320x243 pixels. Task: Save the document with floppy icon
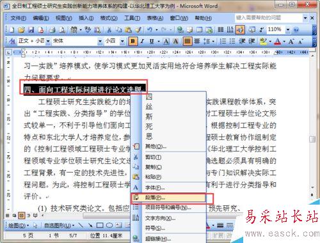click(31, 30)
